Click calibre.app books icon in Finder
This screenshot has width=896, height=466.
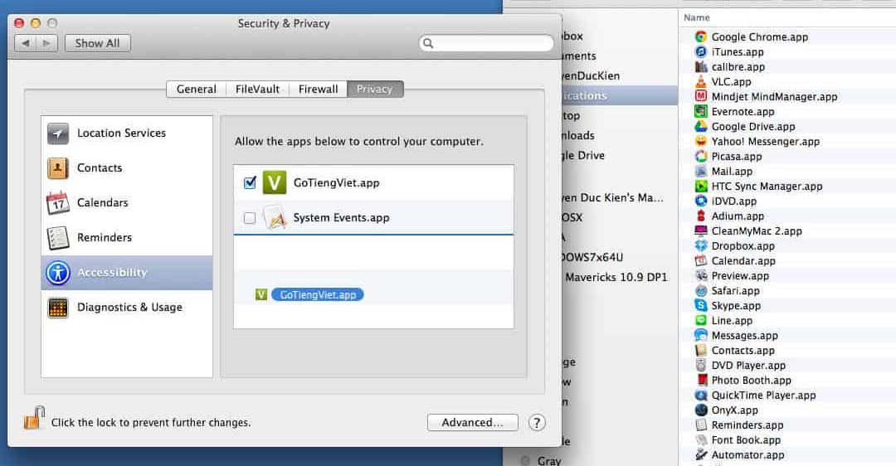click(x=700, y=67)
